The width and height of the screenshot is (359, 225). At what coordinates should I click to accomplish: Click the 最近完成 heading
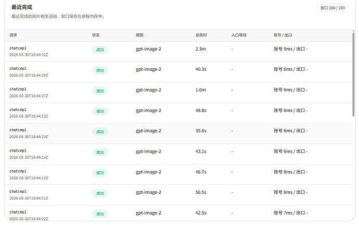(22, 7)
